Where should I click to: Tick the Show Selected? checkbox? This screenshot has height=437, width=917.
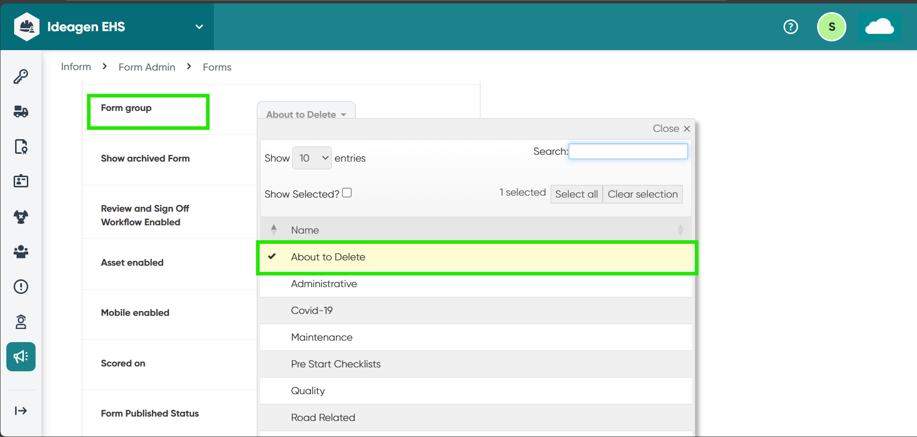pyautogui.click(x=347, y=193)
